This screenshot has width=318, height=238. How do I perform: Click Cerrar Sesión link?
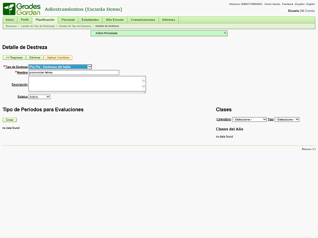[272, 4]
